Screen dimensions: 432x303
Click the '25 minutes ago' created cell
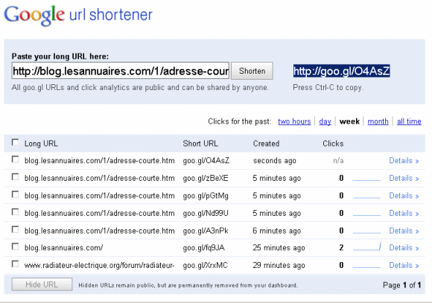(x=279, y=248)
